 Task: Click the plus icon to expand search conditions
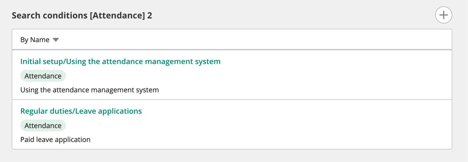tap(443, 15)
